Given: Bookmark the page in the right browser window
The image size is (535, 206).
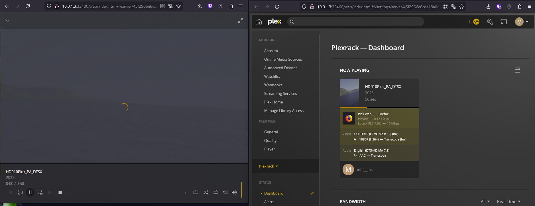Looking at the screenshot, I should click(x=461, y=7).
